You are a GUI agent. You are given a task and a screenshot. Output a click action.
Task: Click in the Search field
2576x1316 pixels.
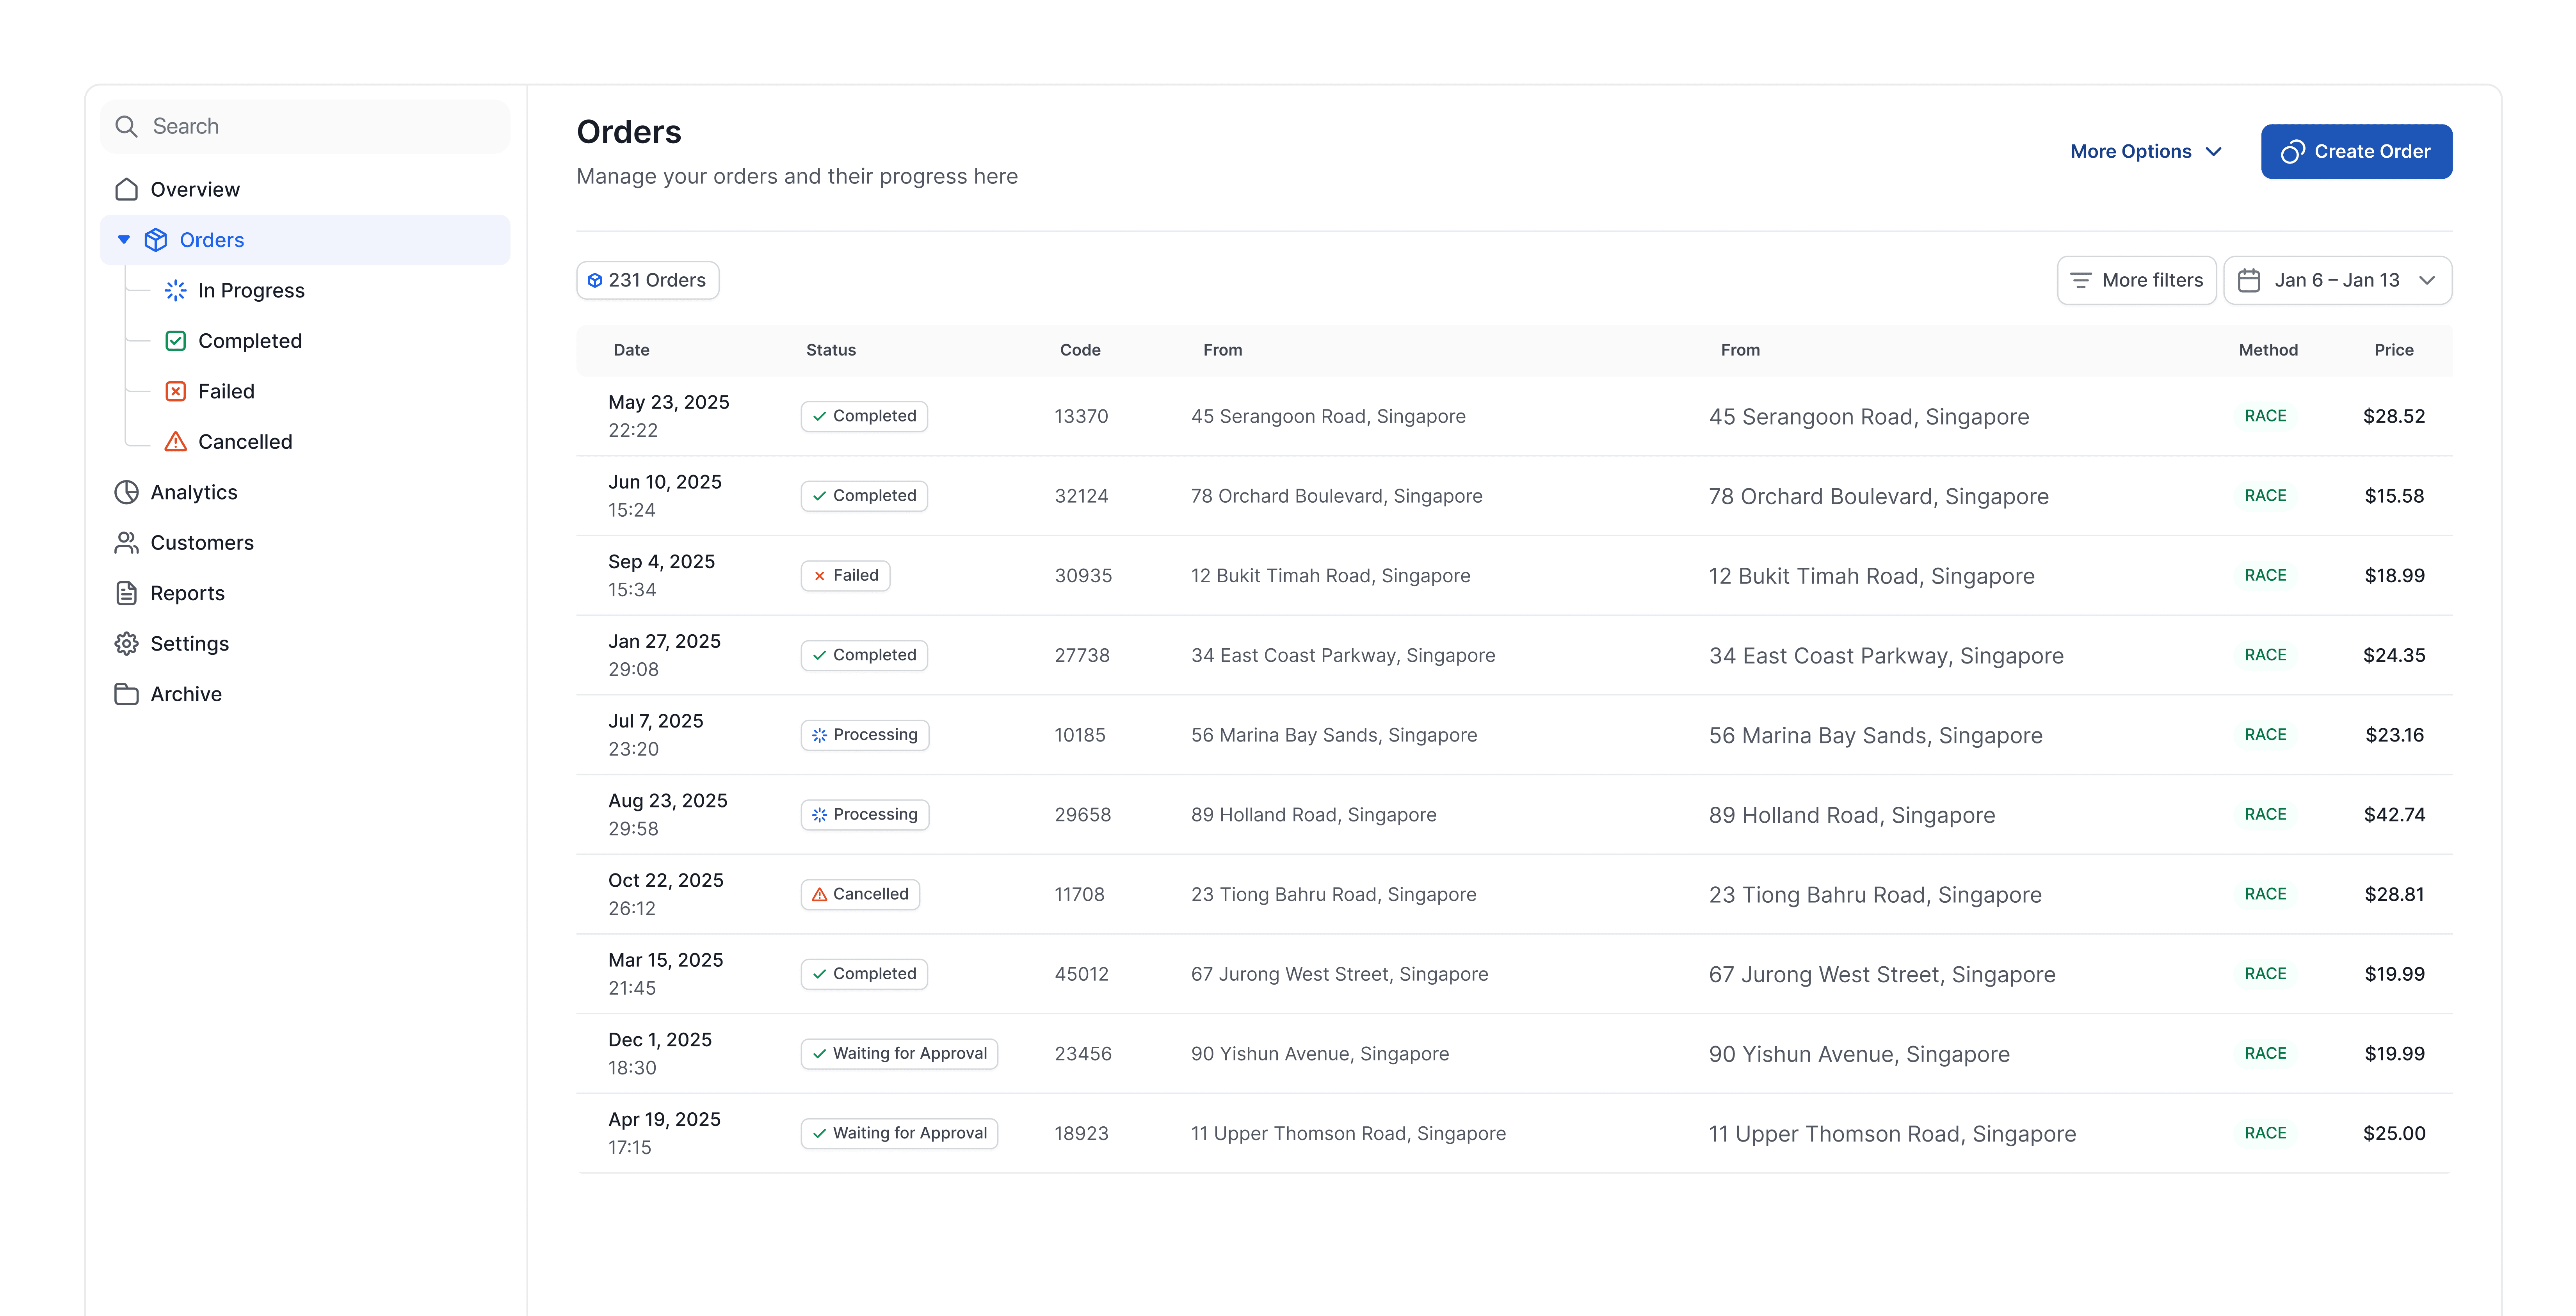pyautogui.click(x=305, y=126)
